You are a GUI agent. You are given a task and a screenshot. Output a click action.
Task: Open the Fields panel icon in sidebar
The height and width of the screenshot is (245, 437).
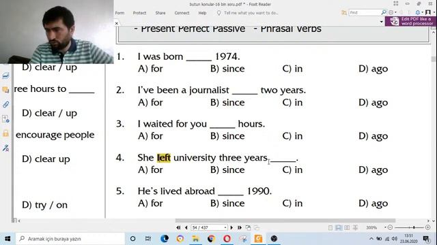click(5, 119)
